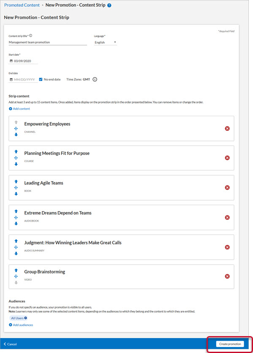Open the End date calendar picker
This screenshot has height=353, width=253.
[x=11, y=79]
